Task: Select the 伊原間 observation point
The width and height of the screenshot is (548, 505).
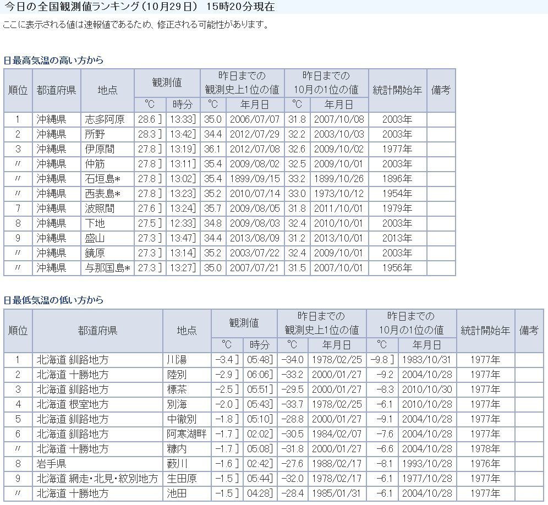Action: [x=99, y=149]
